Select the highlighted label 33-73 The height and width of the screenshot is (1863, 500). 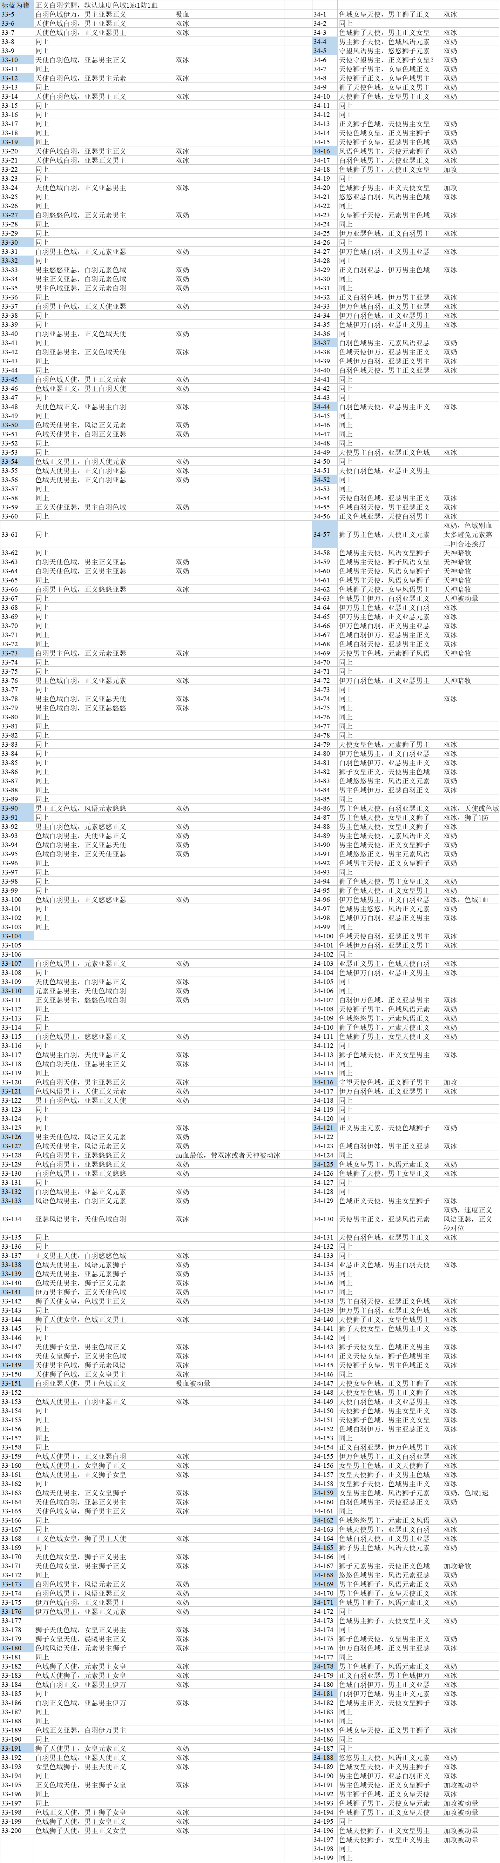coord(16,653)
